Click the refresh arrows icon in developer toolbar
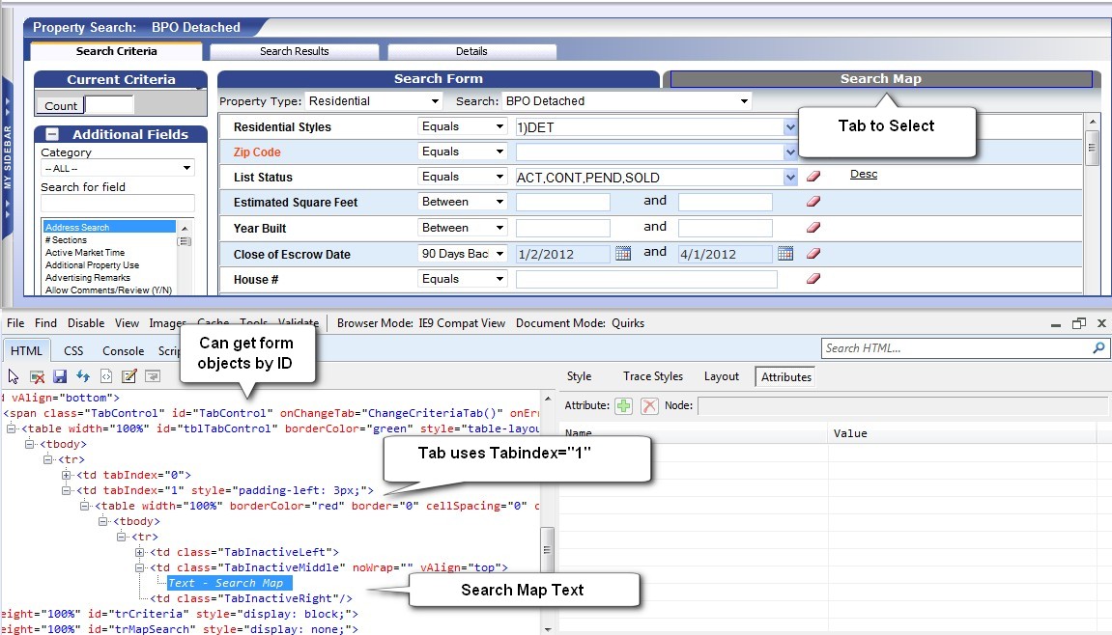 [83, 376]
